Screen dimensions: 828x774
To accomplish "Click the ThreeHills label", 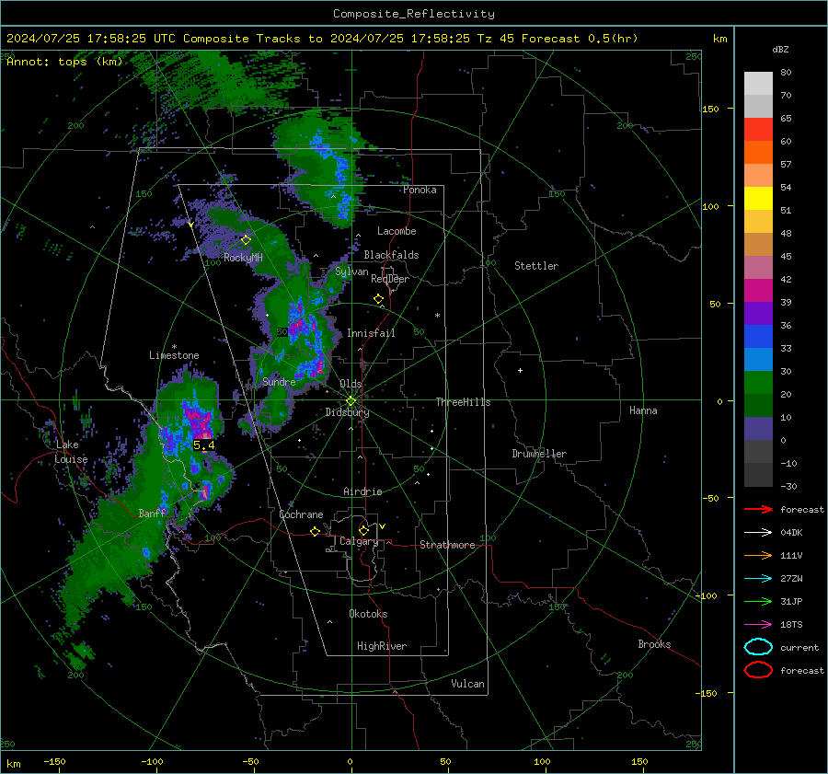I will (463, 402).
